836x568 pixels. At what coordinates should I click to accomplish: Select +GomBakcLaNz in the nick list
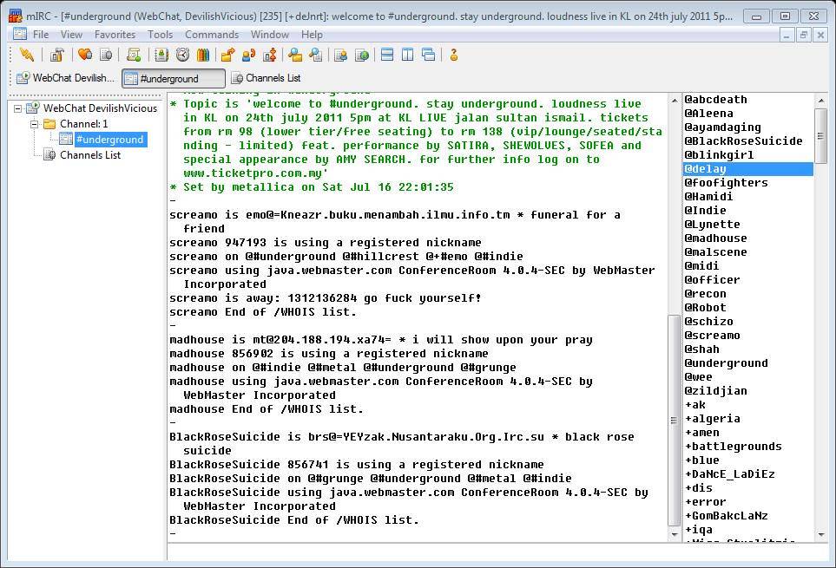[x=726, y=515]
